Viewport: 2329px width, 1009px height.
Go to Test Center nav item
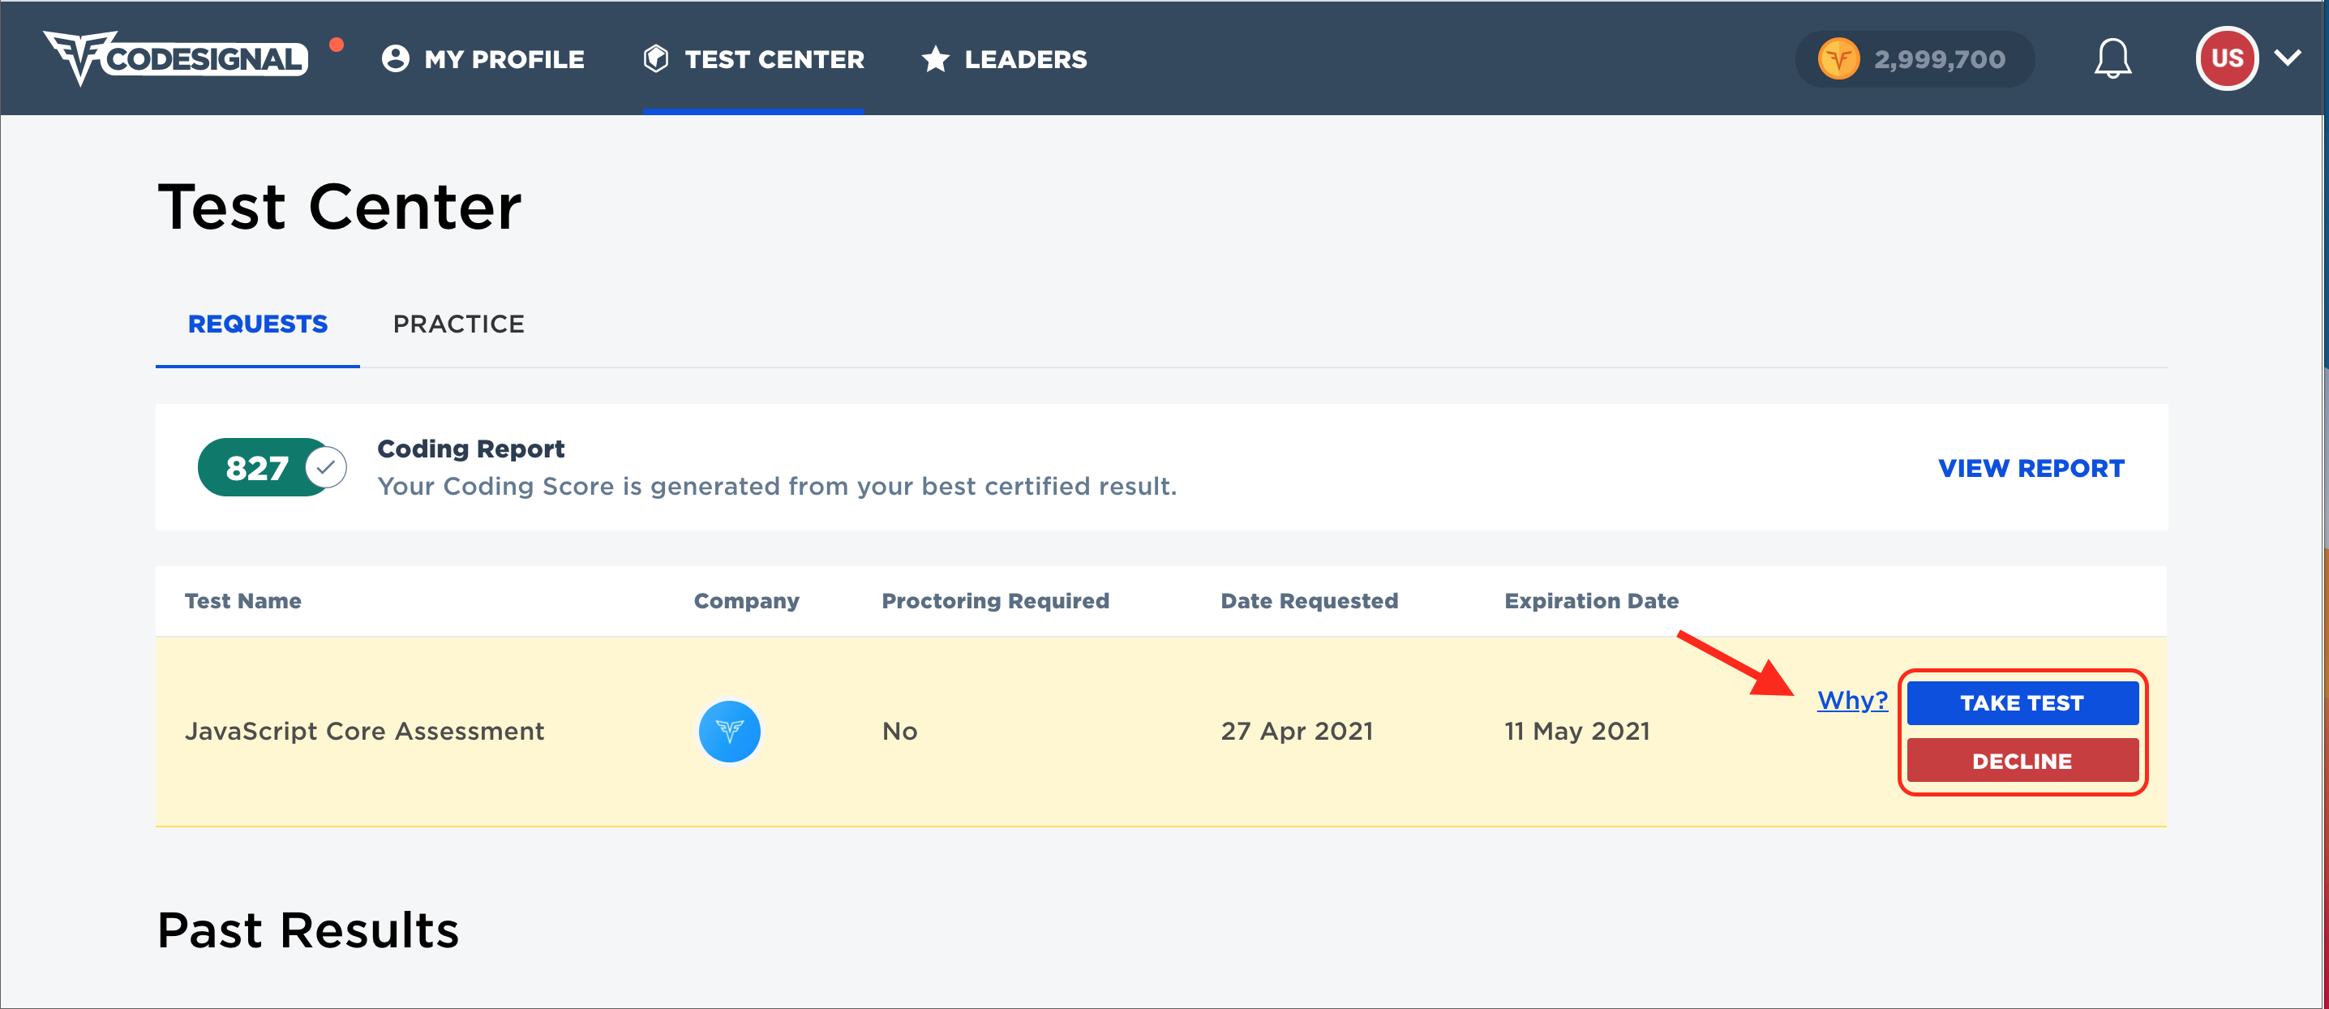(753, 58)
